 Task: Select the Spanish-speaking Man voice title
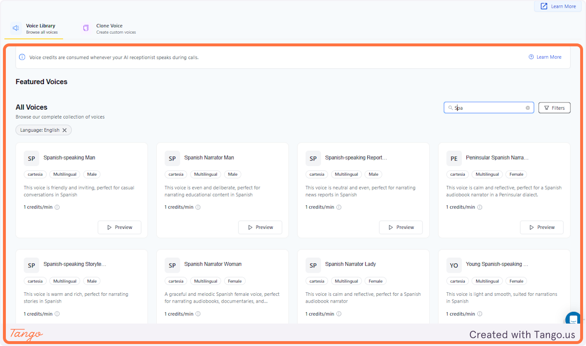click(69, 158)
